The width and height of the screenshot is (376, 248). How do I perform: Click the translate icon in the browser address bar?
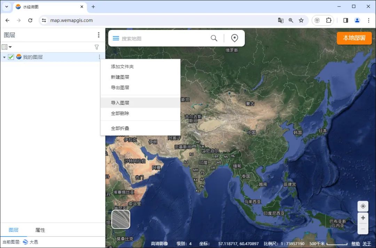(281, 20)
